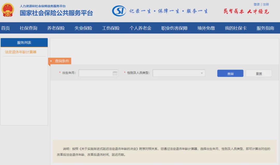The width and height of the screenshot is (280, 165).
Task: Click the 出生年月 date input field
Action: click(x=95, y=73)
